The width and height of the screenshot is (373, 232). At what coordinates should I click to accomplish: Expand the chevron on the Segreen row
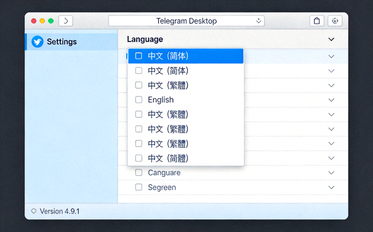coord(331,187)
